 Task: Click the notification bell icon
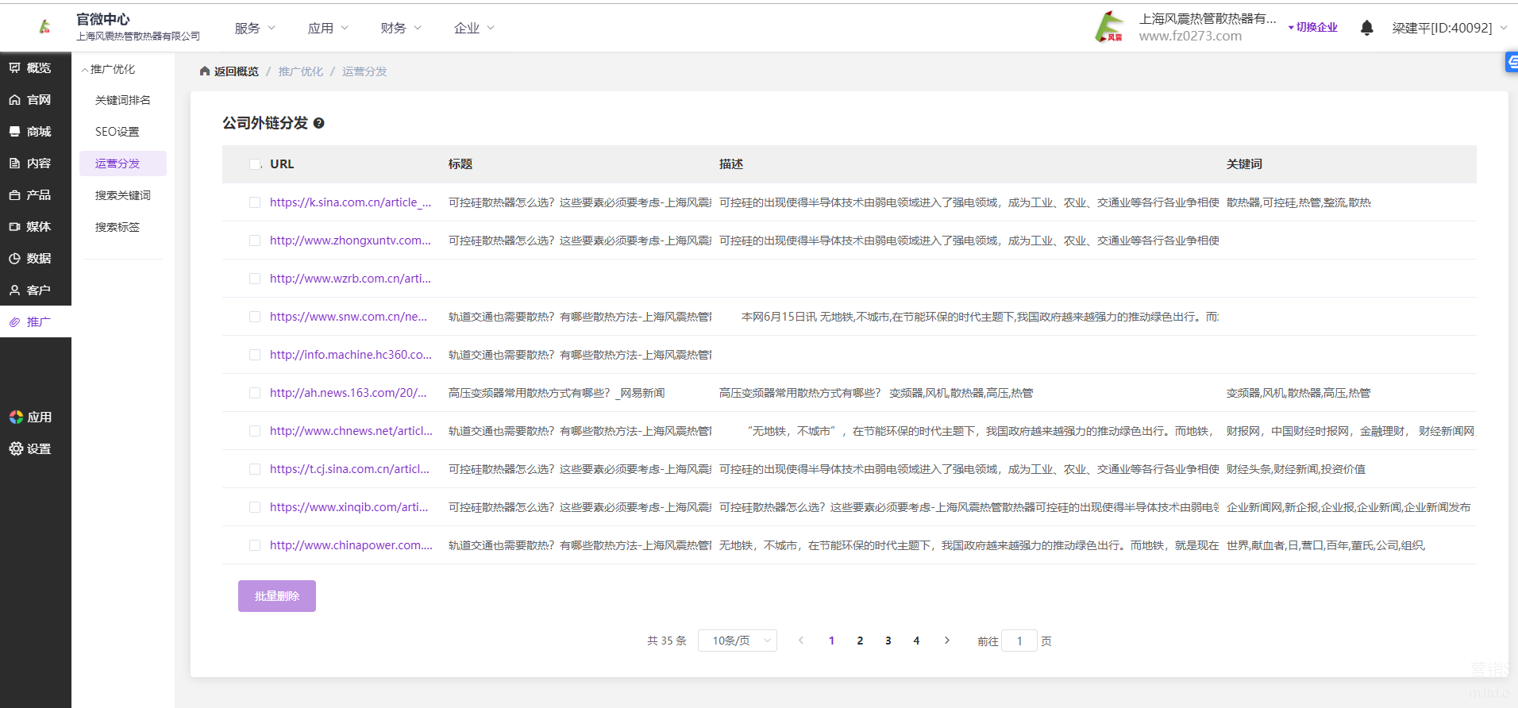point(1366,28)
